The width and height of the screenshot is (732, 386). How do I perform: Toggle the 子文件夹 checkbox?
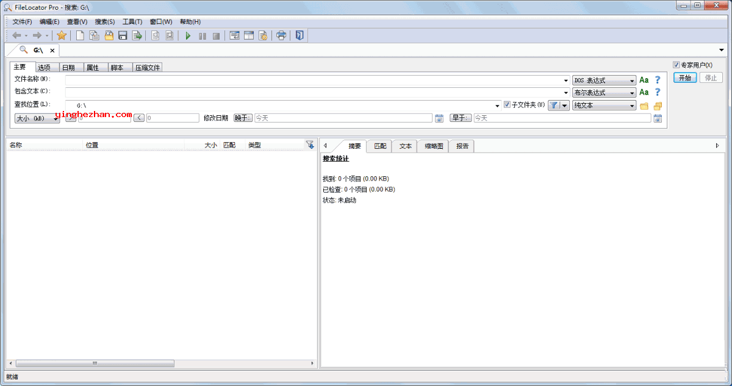(507, 105)
